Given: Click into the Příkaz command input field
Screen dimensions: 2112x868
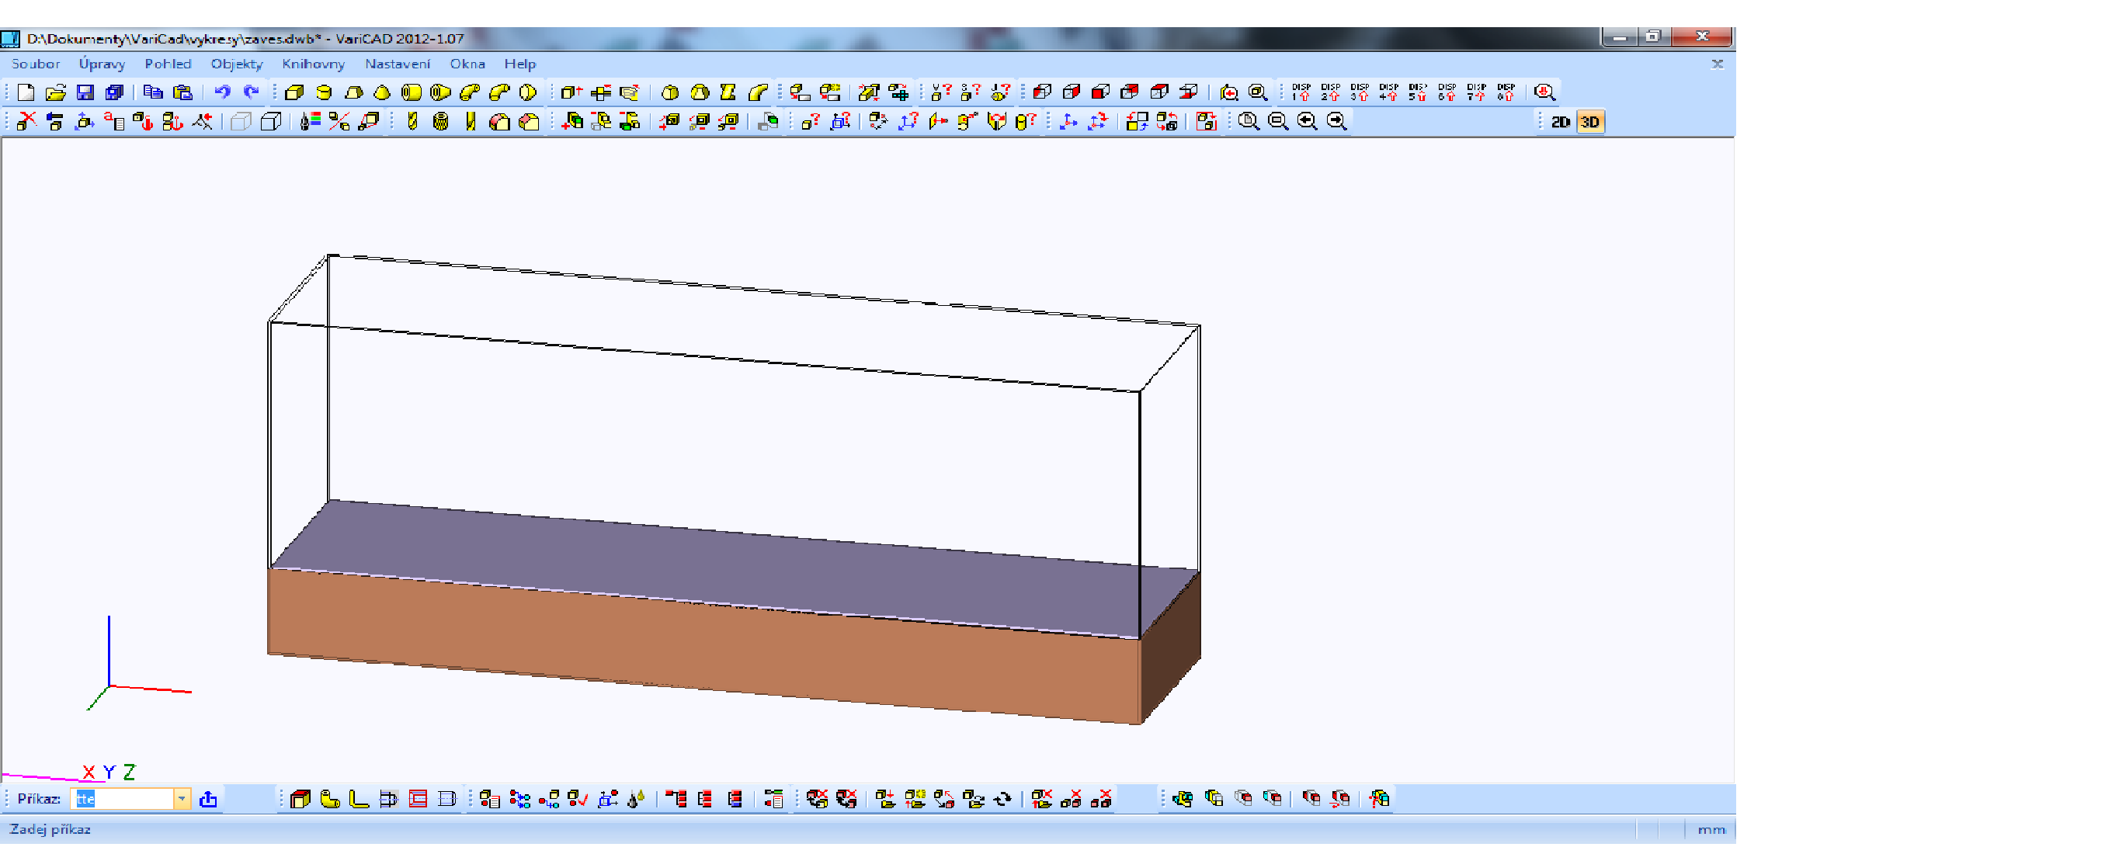Looking at the screenshot, I should coord(123,799).
